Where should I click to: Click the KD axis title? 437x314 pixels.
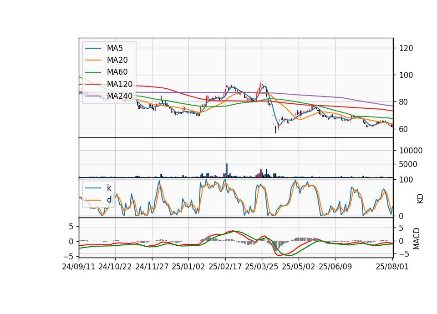click(420, 199)
